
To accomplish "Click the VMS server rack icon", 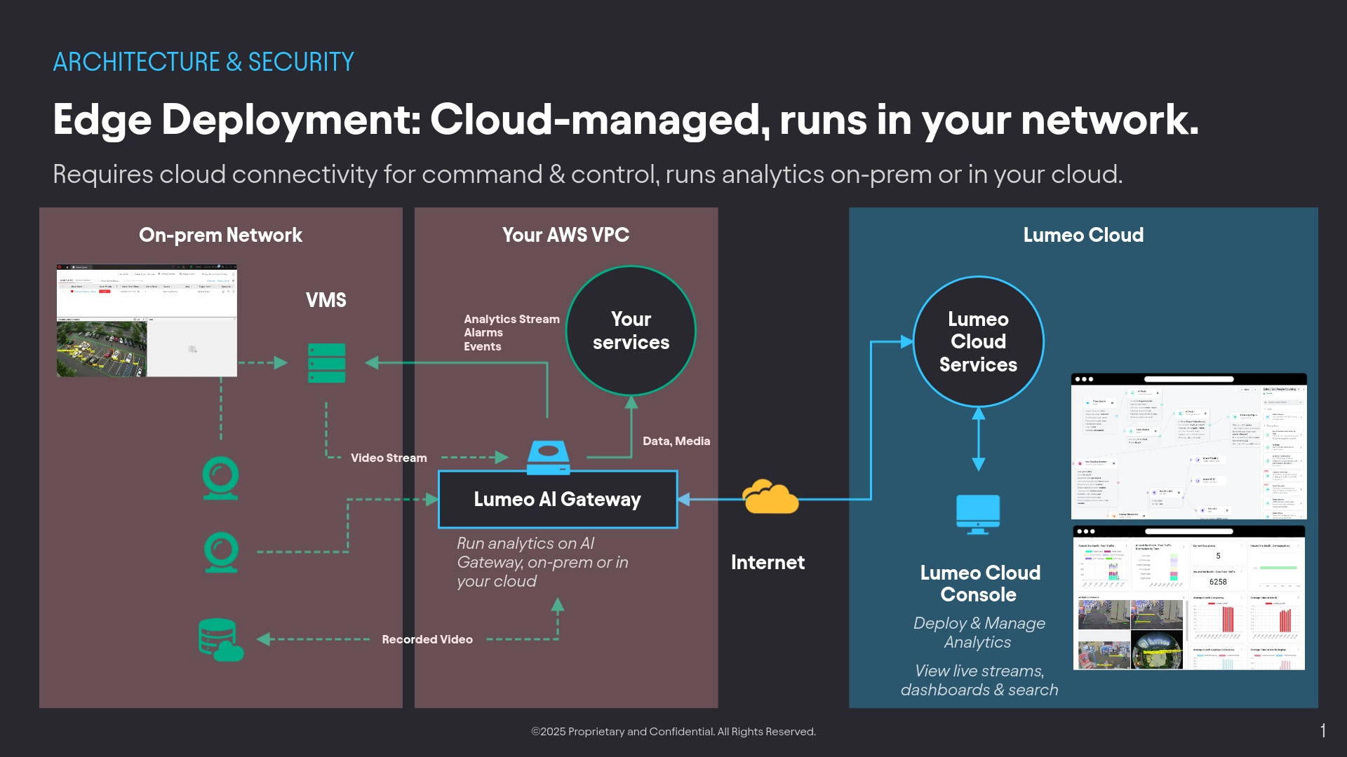I will 326,363.
